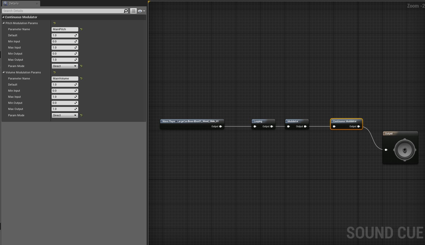Reset pitch Param Mode to default

[x=81, y=66]
